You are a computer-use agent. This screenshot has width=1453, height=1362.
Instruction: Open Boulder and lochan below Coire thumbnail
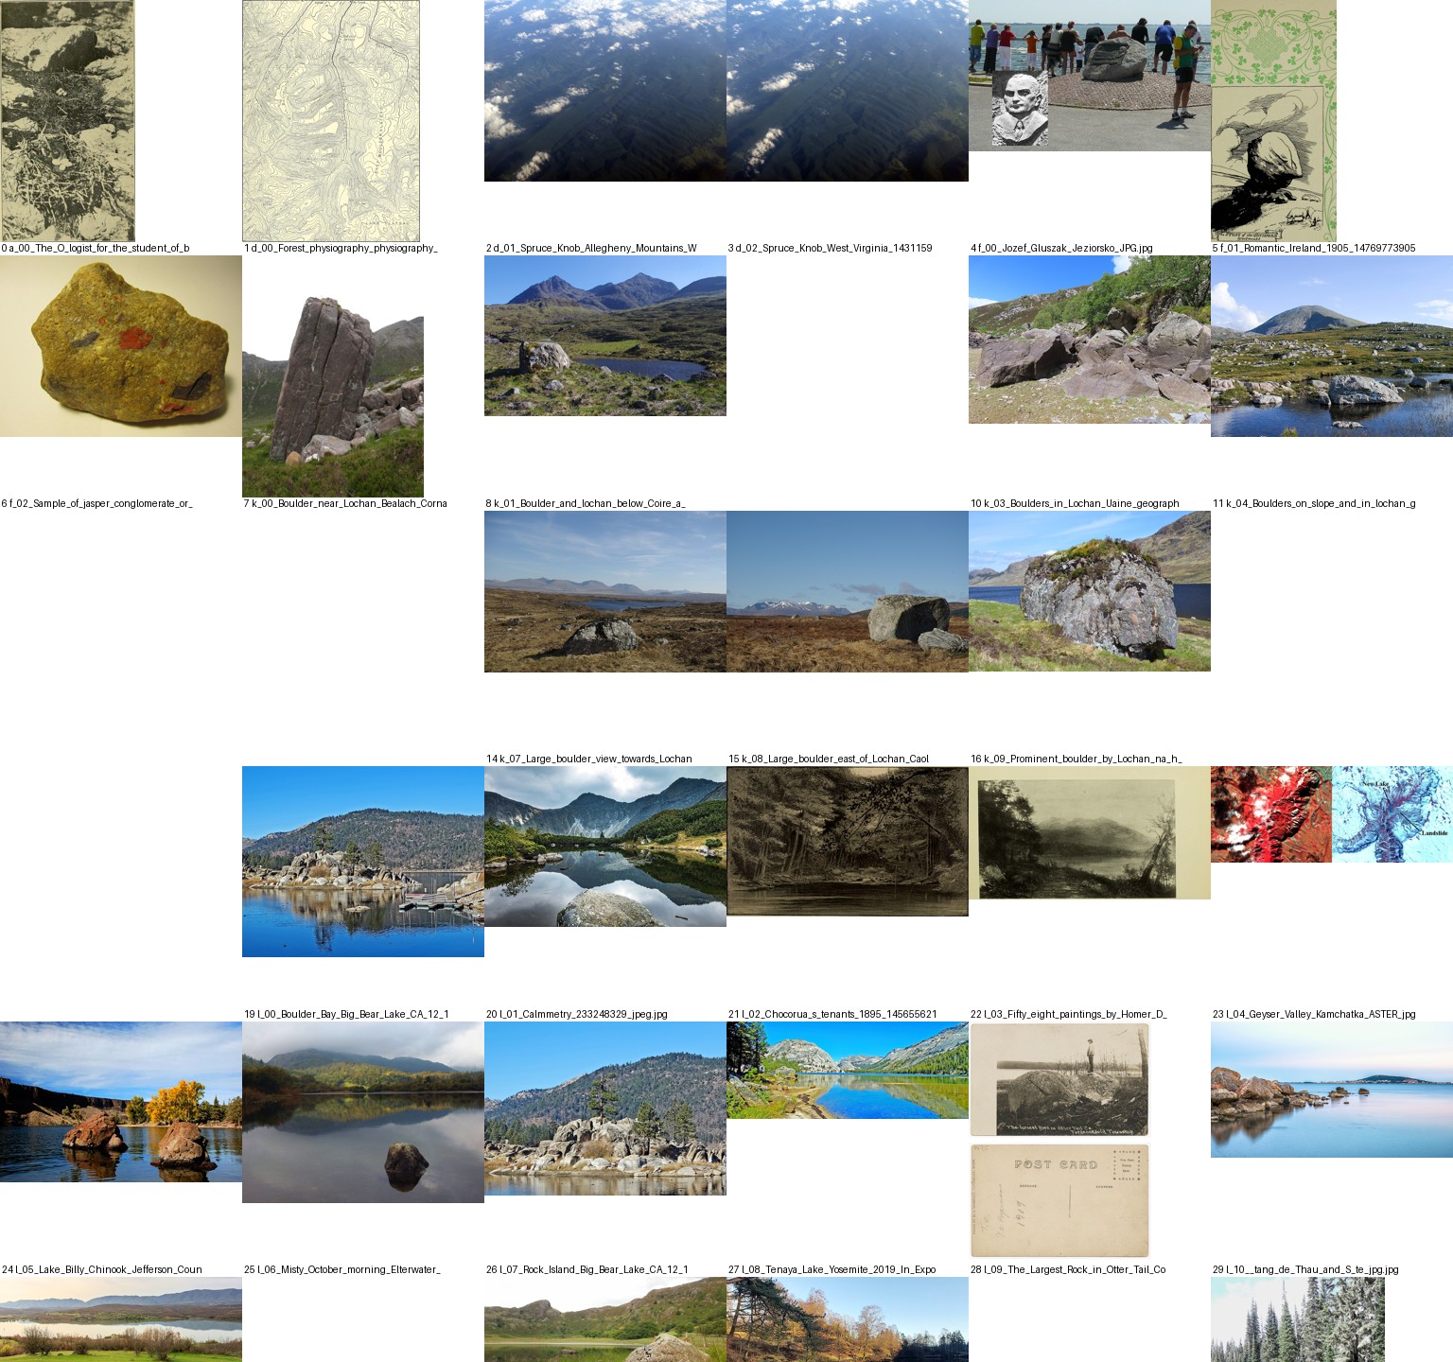[605, 336]
